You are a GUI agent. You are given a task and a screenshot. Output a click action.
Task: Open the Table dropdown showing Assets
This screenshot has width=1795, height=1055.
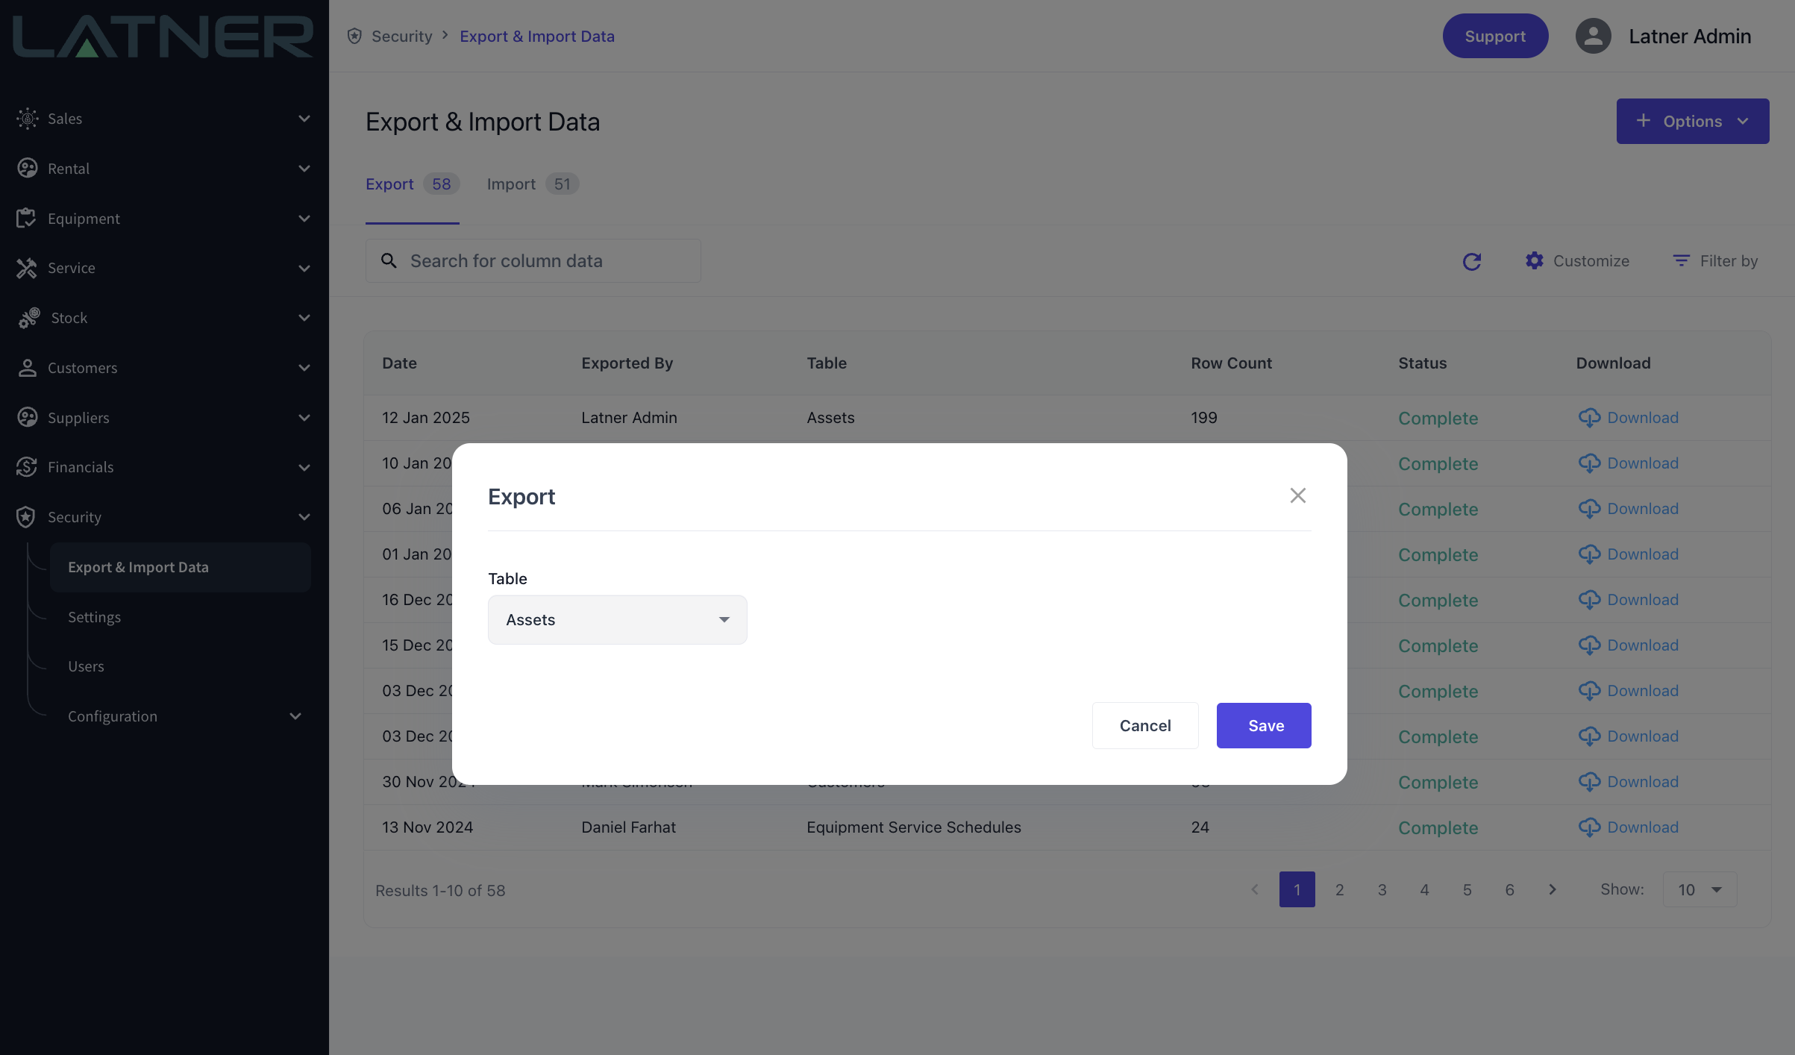[617, 619]
